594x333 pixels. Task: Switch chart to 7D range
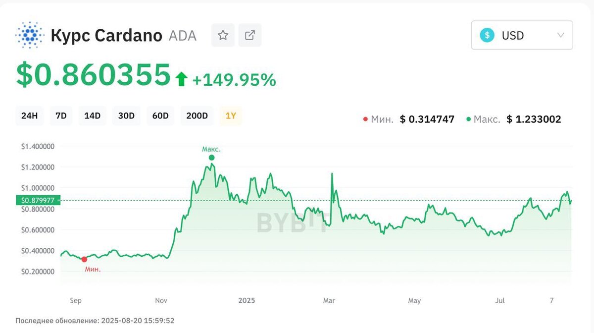[61, 116]
